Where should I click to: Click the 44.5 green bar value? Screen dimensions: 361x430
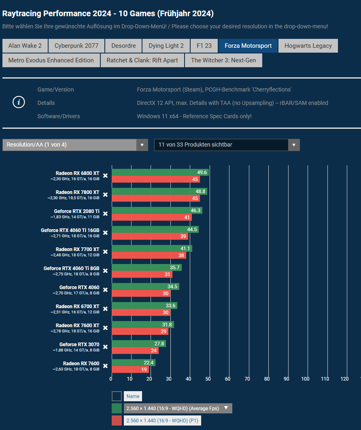192,230
